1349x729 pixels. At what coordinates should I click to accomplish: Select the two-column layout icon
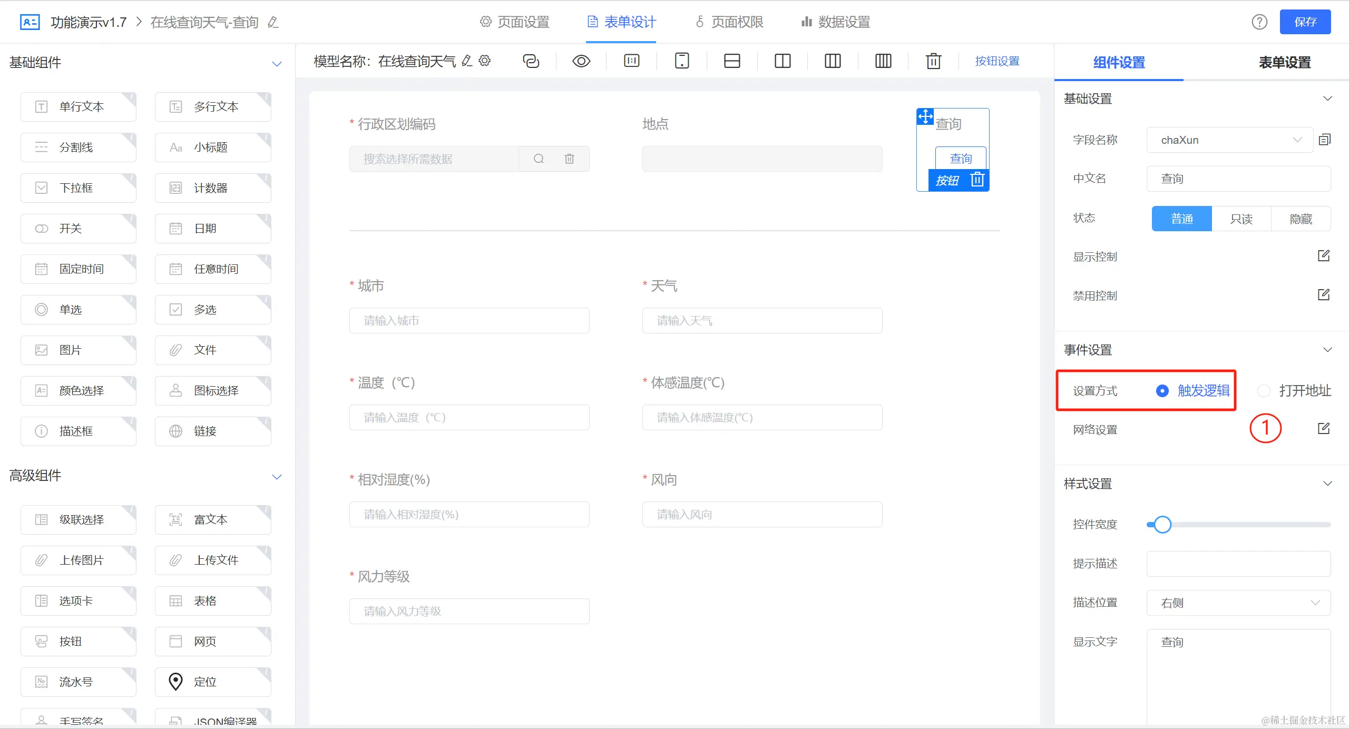(783, 61)
